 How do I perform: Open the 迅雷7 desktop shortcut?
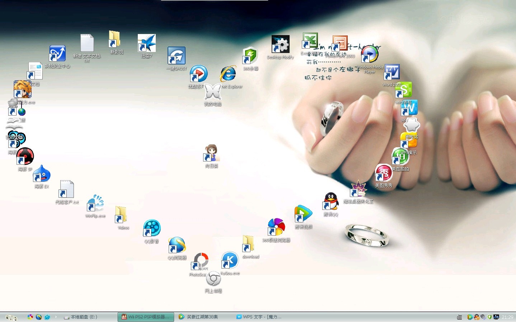coord(146,44)
